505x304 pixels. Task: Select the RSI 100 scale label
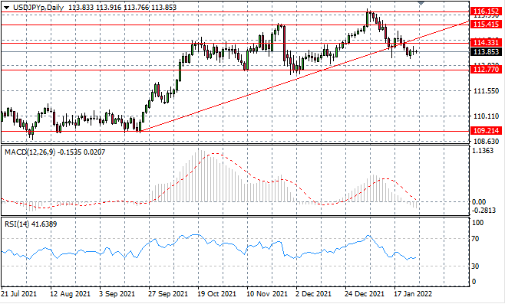477,223
